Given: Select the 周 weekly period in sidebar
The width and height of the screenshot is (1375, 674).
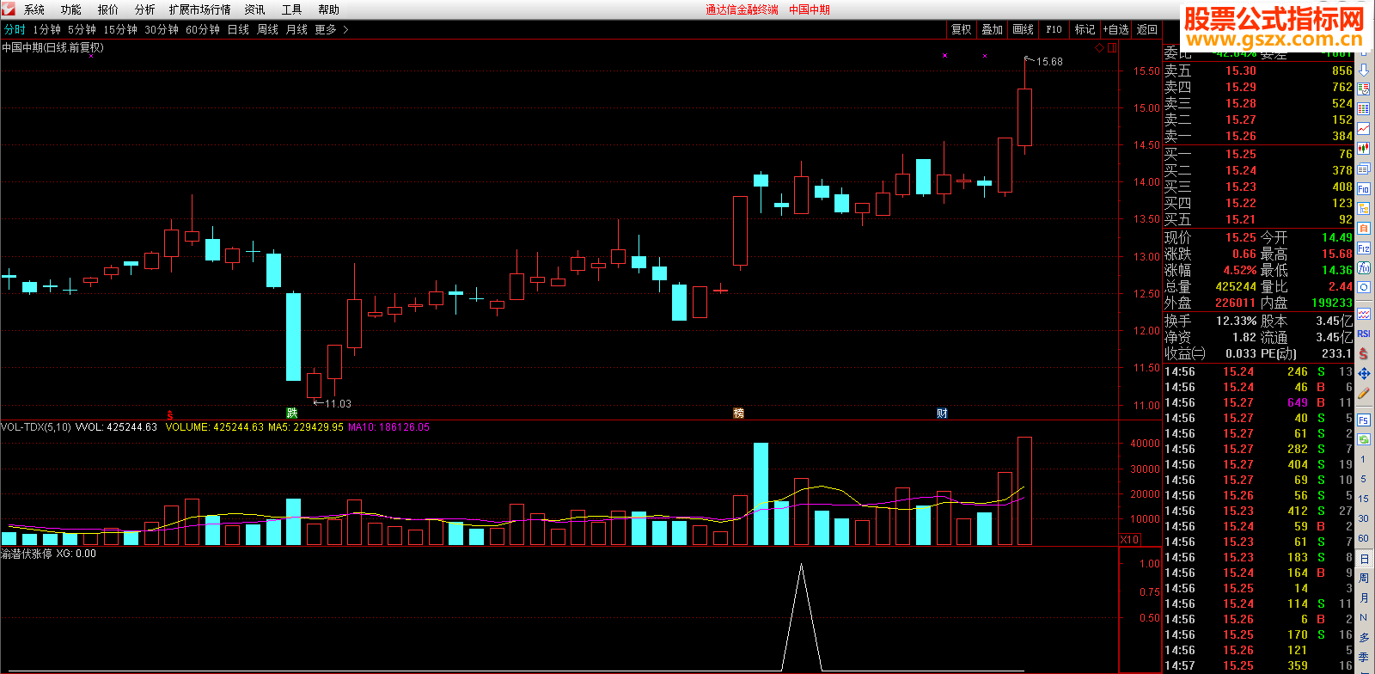Looking at the screenshot, I should coord(1364,579).
